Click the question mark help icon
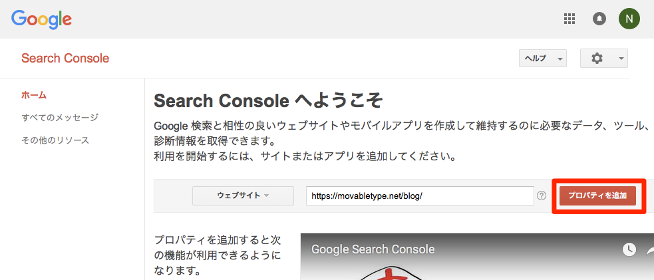 tap(542, 196)
